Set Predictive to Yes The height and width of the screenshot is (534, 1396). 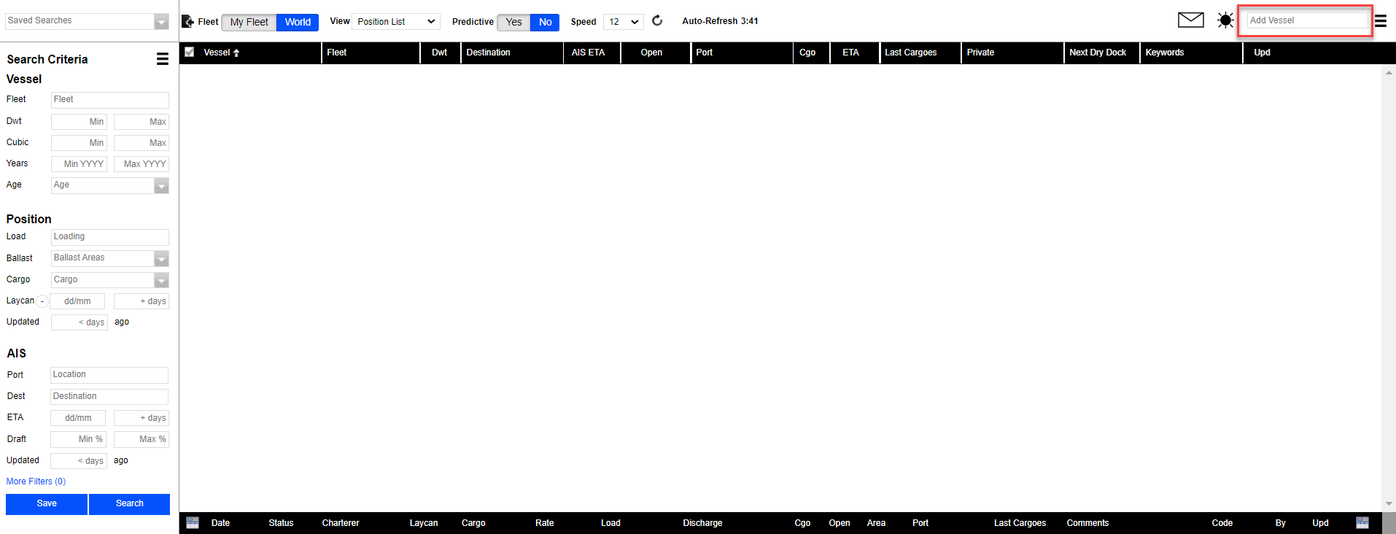(513, 22)
